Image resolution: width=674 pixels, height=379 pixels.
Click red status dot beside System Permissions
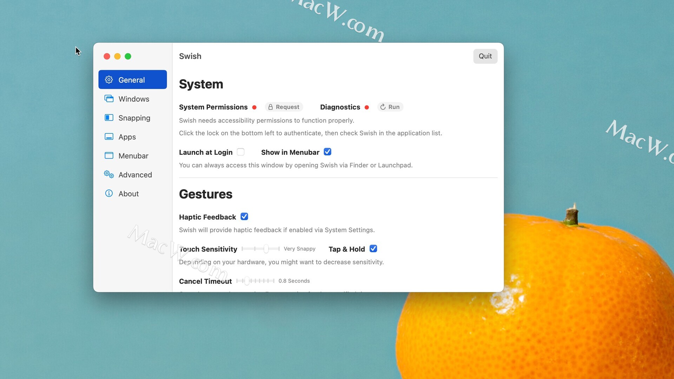coord(254,107)
